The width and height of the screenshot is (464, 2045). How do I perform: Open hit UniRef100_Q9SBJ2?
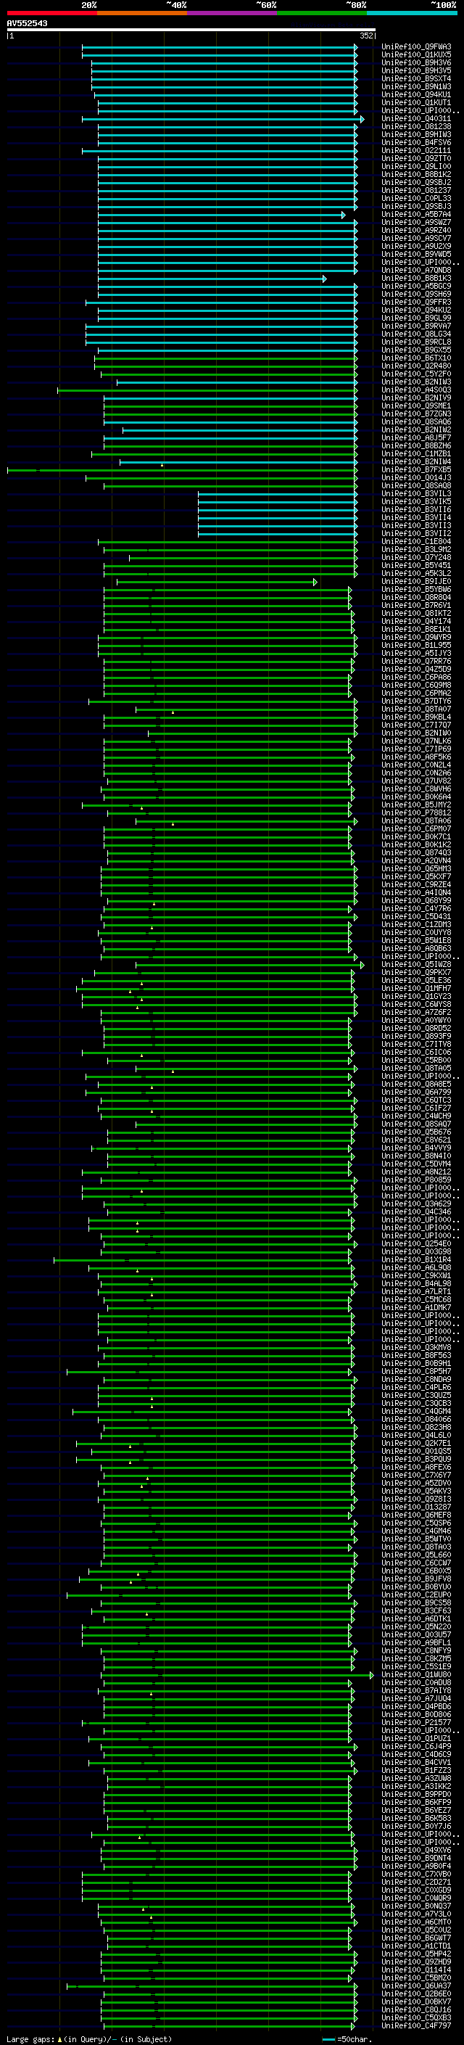tap(416, 183)
